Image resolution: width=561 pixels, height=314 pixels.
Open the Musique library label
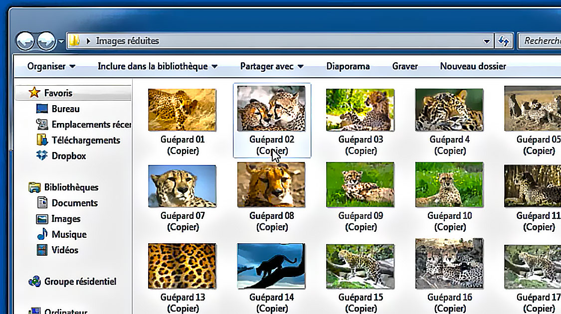pos(69,235)
